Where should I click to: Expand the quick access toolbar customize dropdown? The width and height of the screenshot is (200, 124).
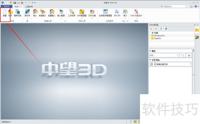[x=32, y=3]
